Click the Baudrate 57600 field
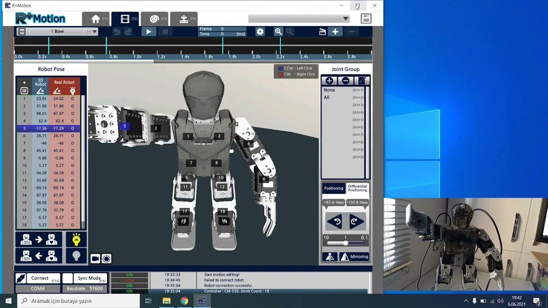548x308 pixels. (85, 288)
